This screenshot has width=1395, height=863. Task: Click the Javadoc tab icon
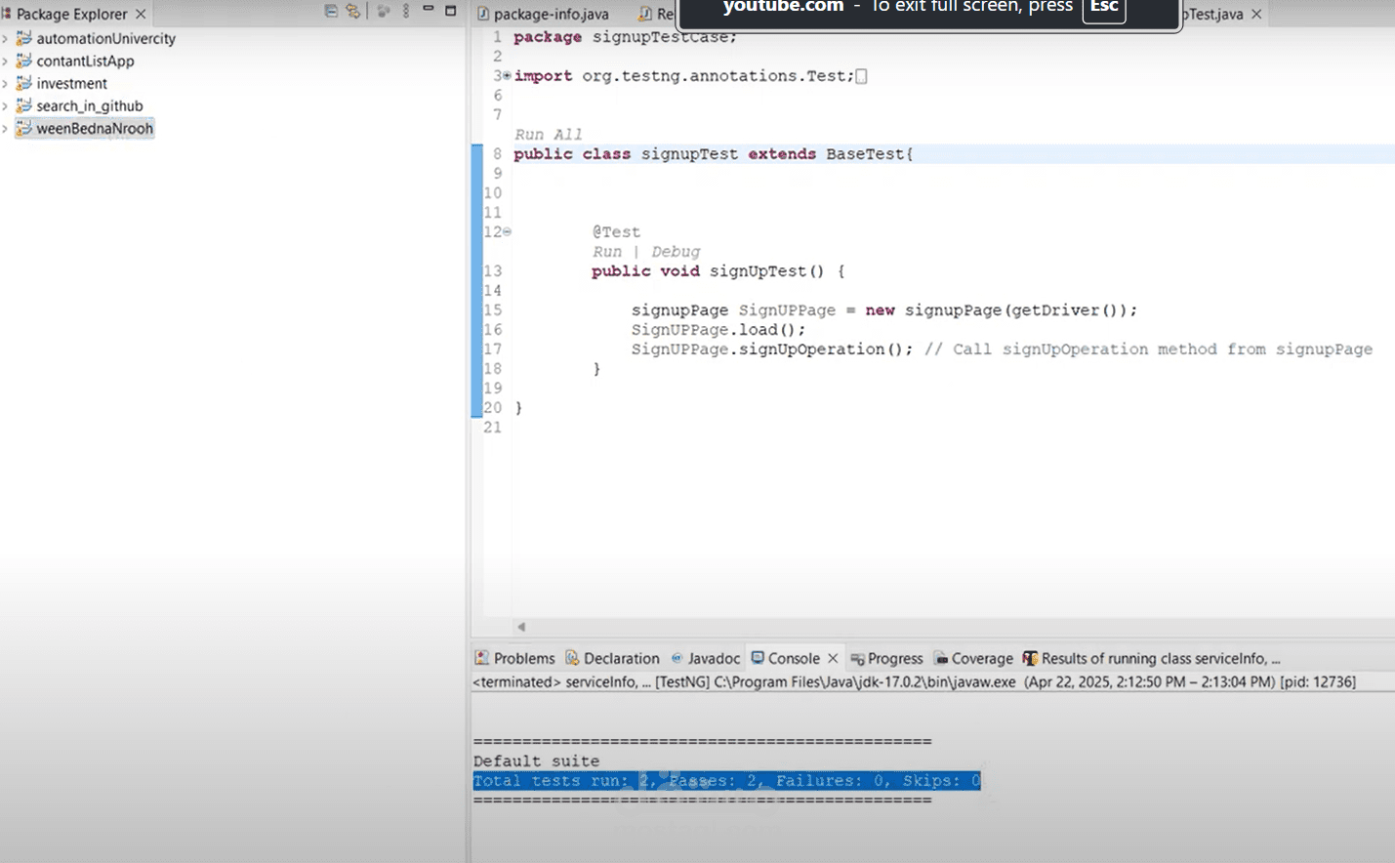point(677,658)
